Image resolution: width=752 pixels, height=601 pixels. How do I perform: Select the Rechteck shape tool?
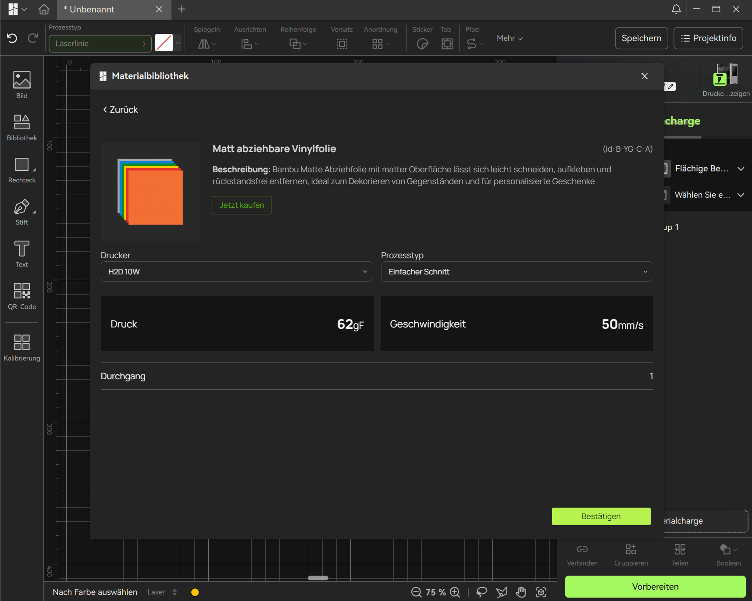(x=21, y=170)
